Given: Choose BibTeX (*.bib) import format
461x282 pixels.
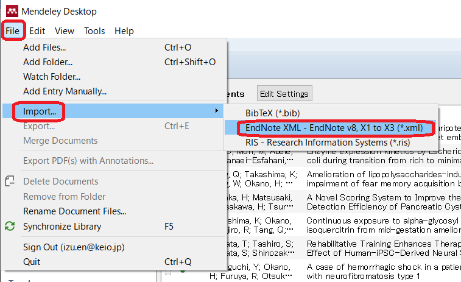Looking at the screenshot, I should [x=272, y=113].
